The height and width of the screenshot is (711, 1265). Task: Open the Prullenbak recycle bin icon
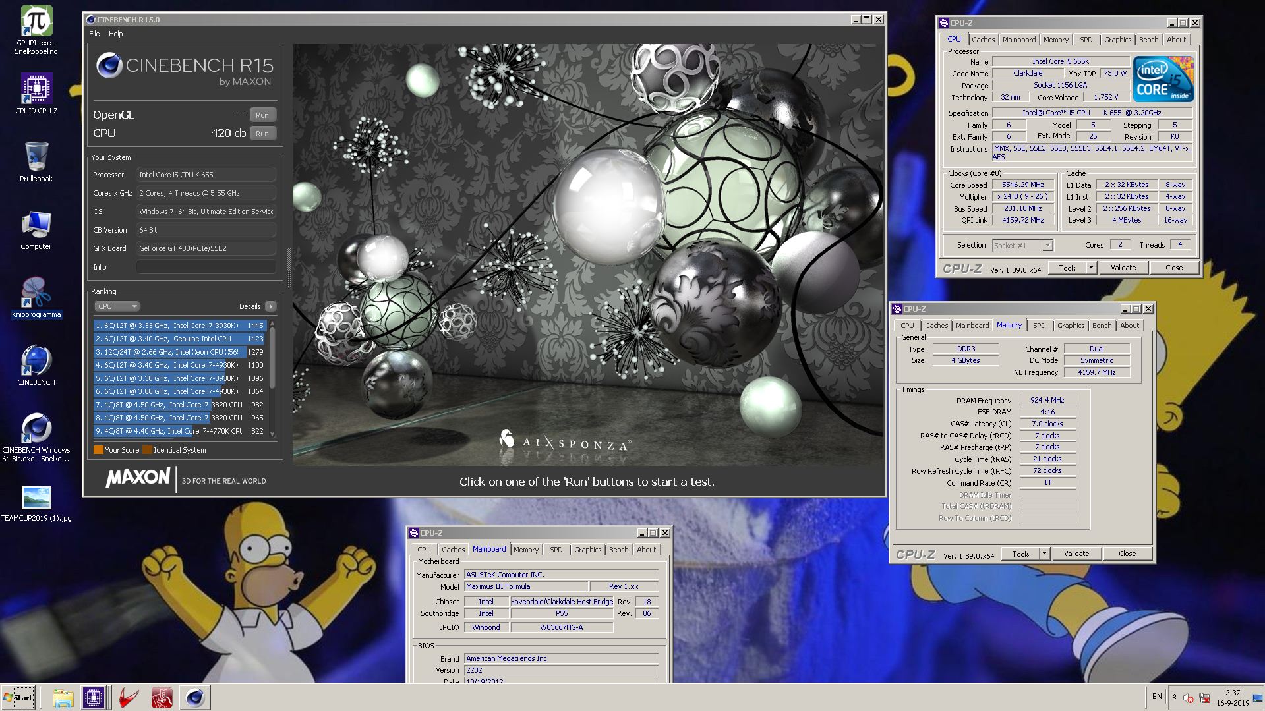[x=36, y=161]
